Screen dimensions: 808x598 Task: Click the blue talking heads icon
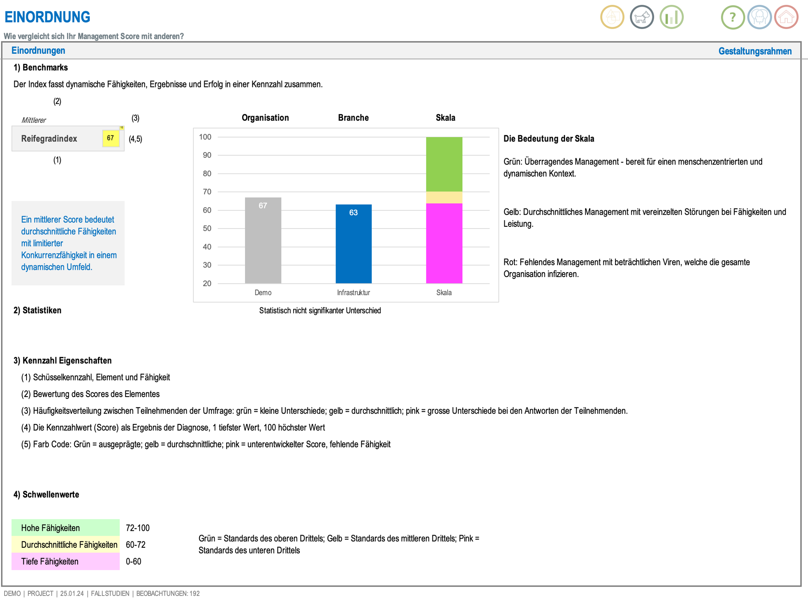(x=759, y=17)
